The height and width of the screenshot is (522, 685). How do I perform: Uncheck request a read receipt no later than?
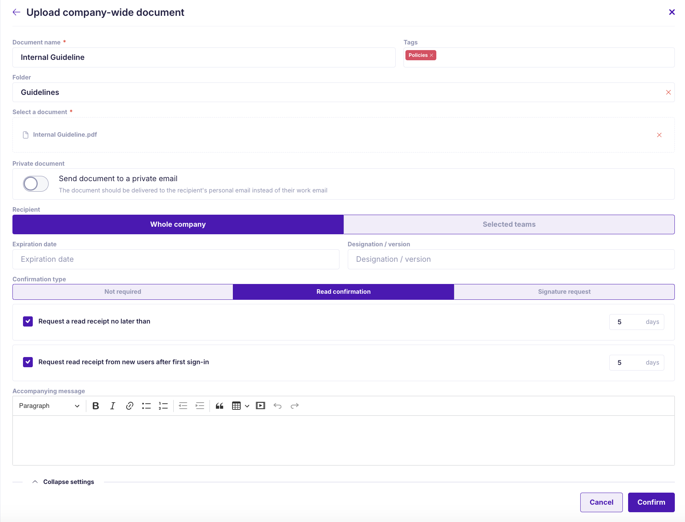[x=28, y=321]
